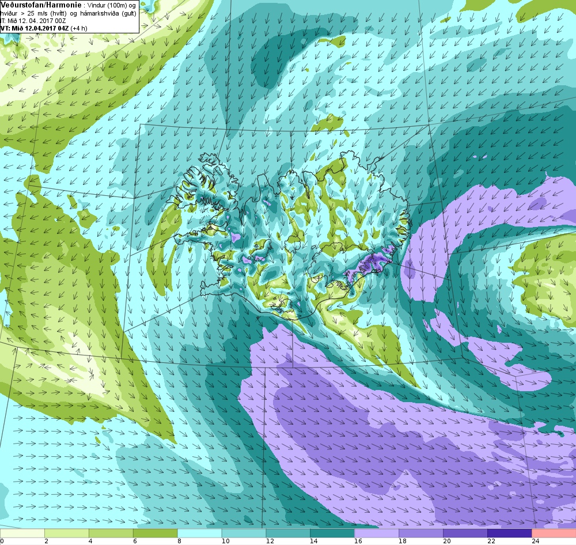This screenshot has width=576, height=545.
Task: Click the 'IT: Mið 12. 04. 2017 00Z' line
Action: click(34, 21)
